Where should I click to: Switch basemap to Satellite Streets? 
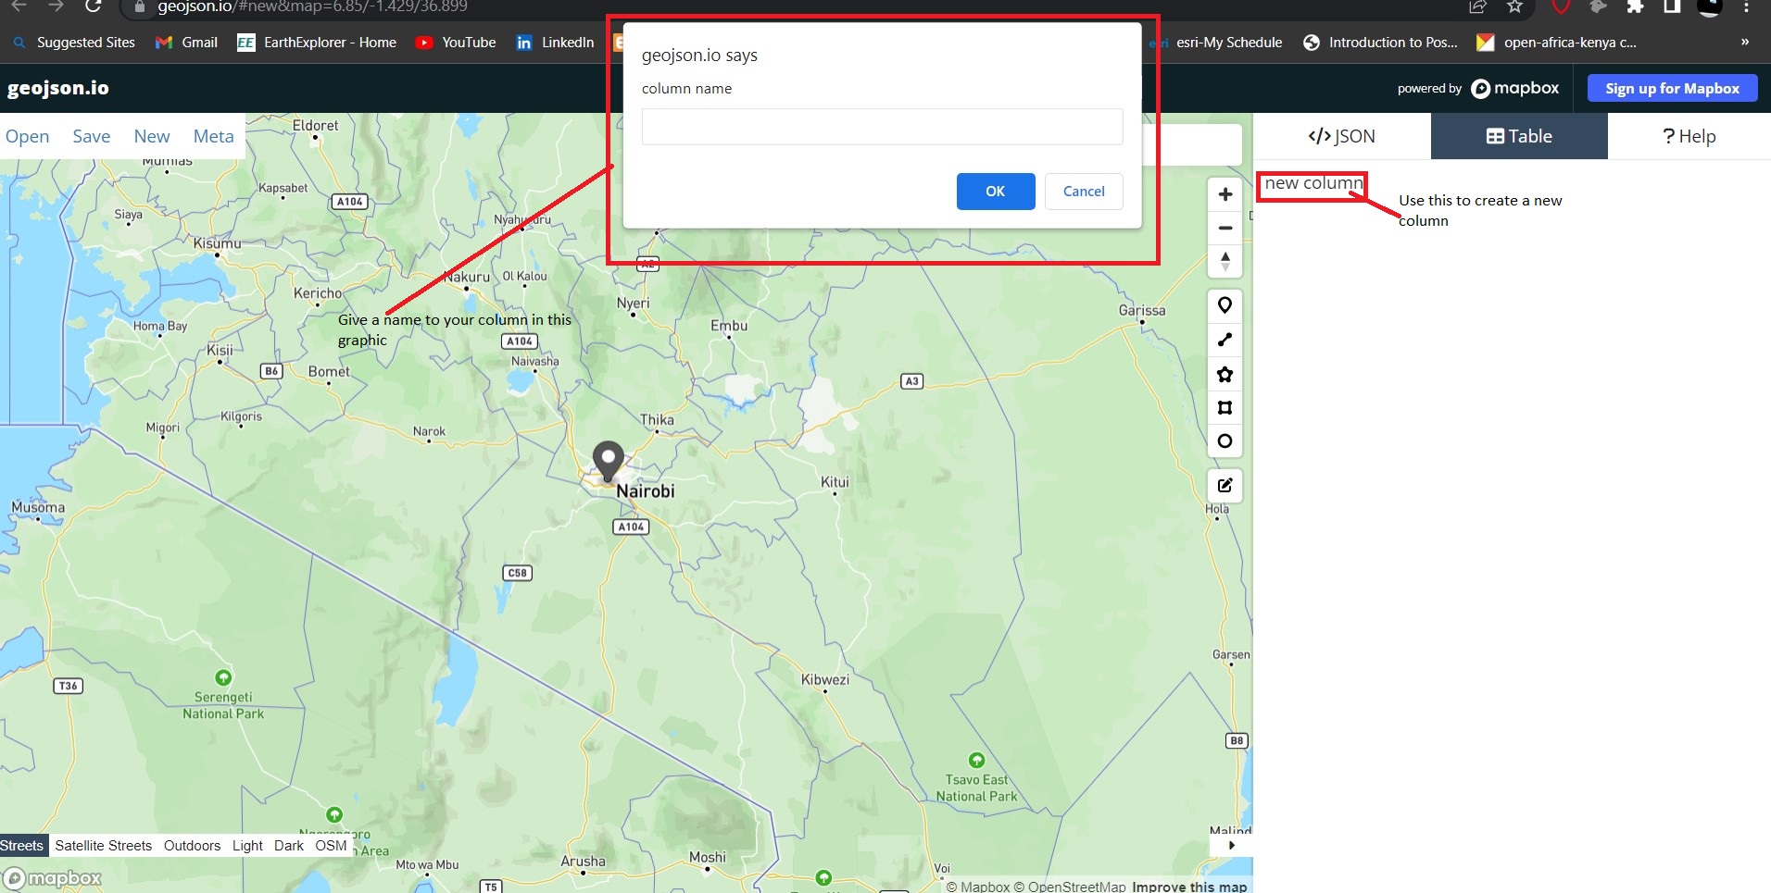[103, 846]
